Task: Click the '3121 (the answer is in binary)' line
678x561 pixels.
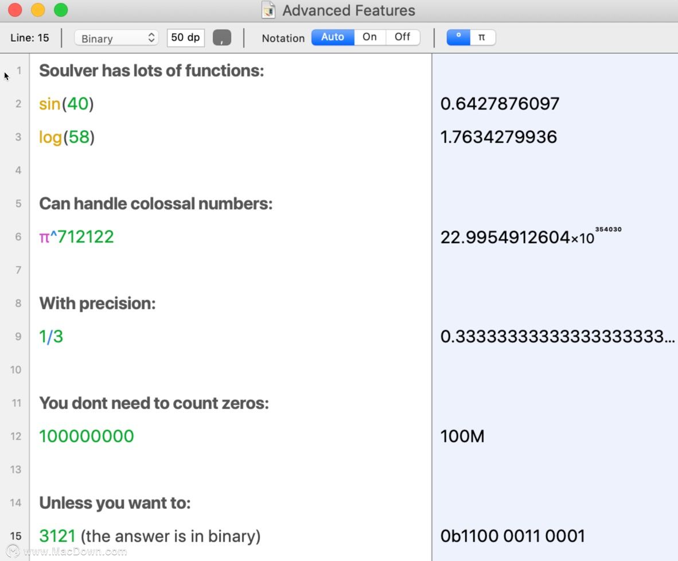Action: [150, 536]
